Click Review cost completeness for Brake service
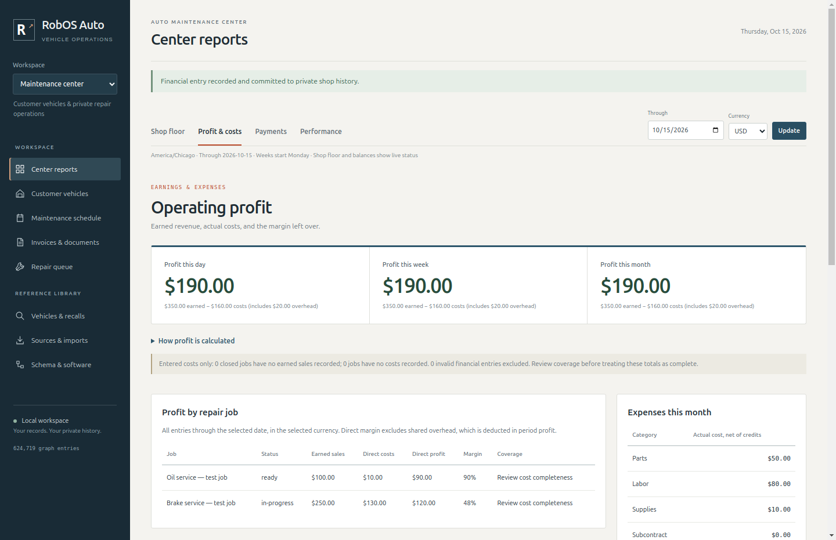Viewport: 836px width, 540px height. tap(535, 503)
